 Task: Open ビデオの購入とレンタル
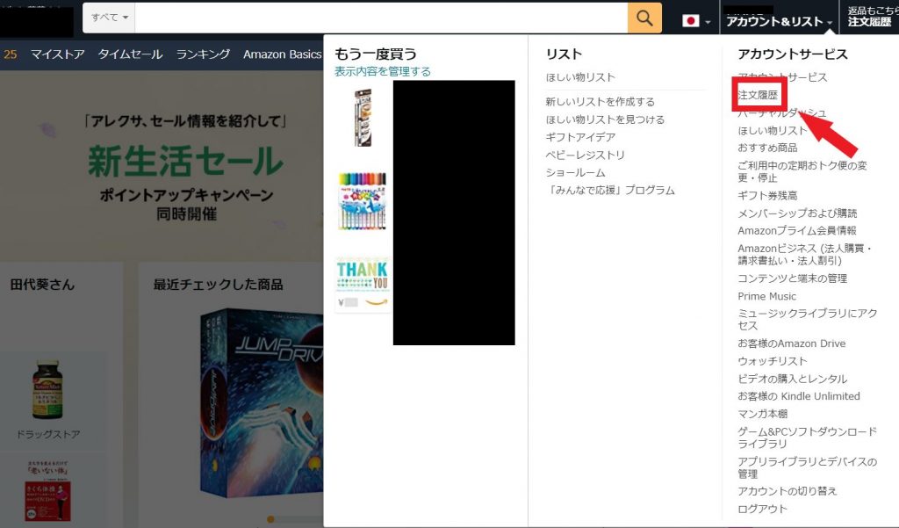coord(793,379)
